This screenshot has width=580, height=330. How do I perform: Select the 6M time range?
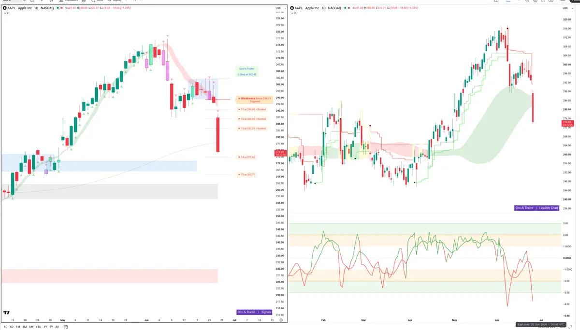[x=31, y=327]
